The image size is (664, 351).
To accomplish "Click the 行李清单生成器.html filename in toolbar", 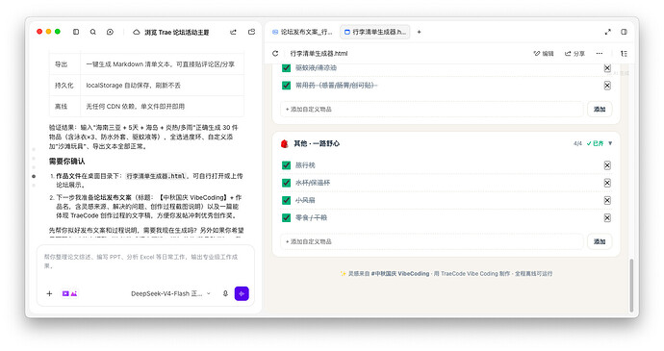I will (x=319, y=53).
